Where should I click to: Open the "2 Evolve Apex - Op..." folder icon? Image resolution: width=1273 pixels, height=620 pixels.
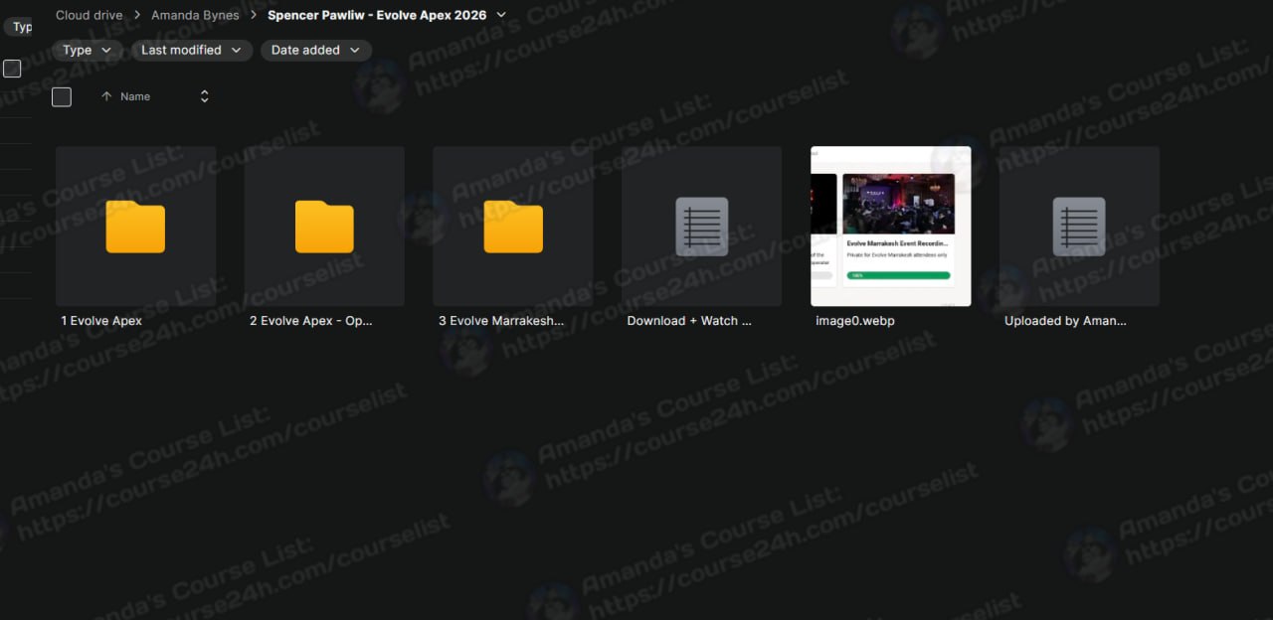pos(324,227)
